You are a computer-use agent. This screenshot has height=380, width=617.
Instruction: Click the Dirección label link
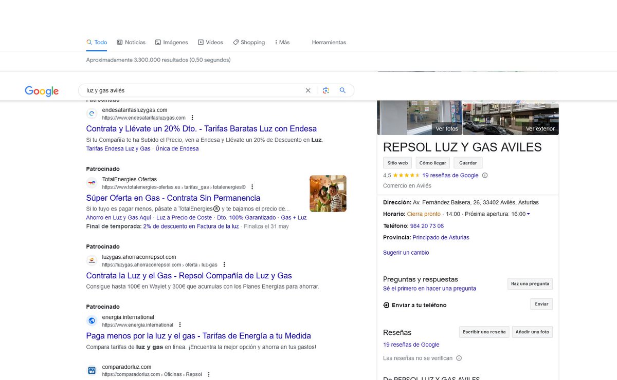[397, 202]
